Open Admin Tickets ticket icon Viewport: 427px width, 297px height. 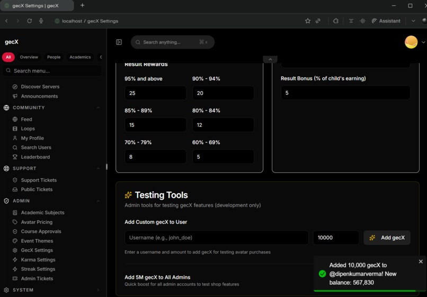(x=15, y=278)
